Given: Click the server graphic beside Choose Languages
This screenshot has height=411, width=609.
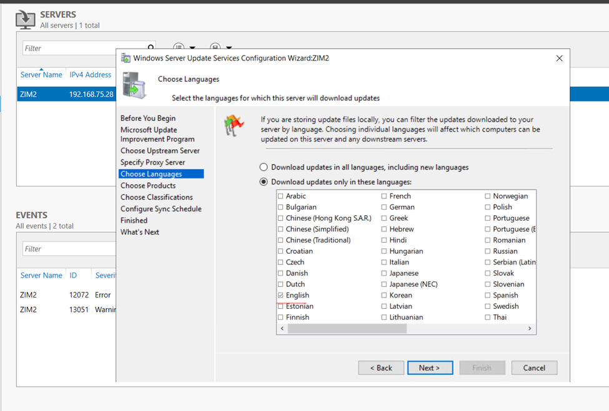Looking at the screenshot, I should pyautogui.click(x=134, y=85).
